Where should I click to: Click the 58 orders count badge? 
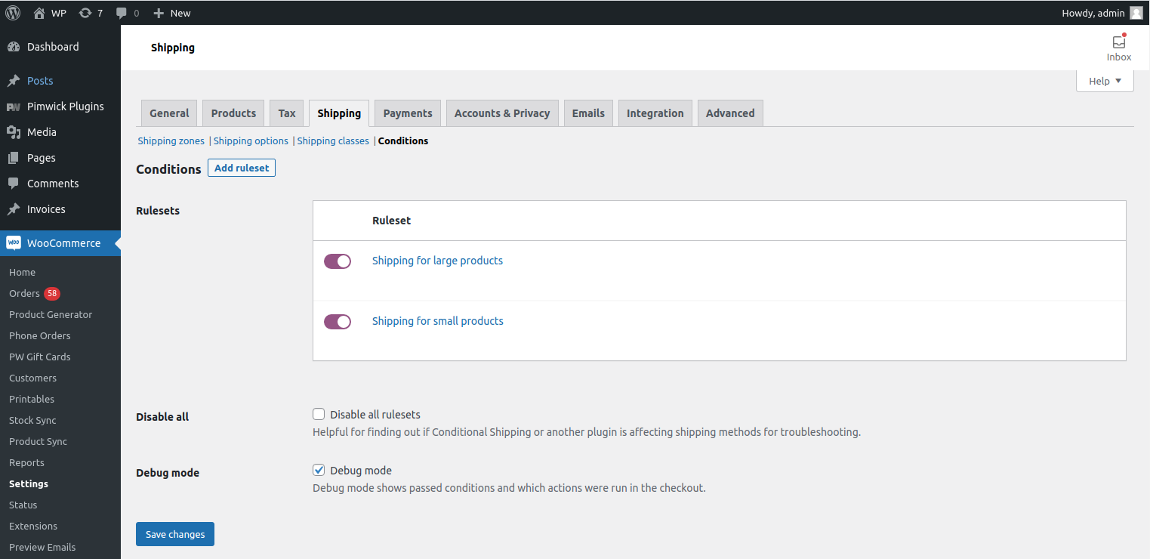(x=52, y=293)
